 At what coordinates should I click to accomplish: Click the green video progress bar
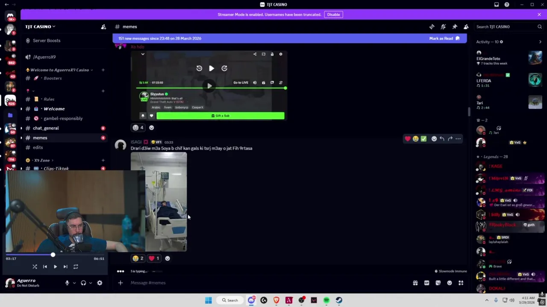[x=211, y=88]
